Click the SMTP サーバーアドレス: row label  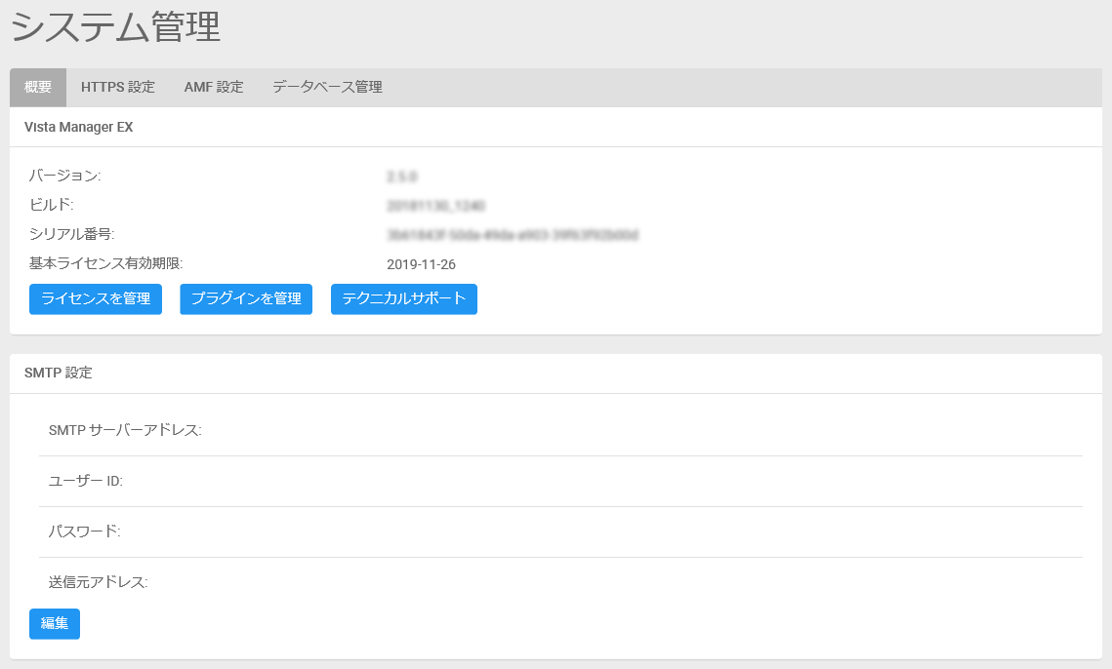pos(125,430)
